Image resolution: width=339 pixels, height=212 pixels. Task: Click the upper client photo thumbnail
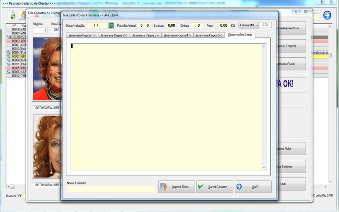47,69
